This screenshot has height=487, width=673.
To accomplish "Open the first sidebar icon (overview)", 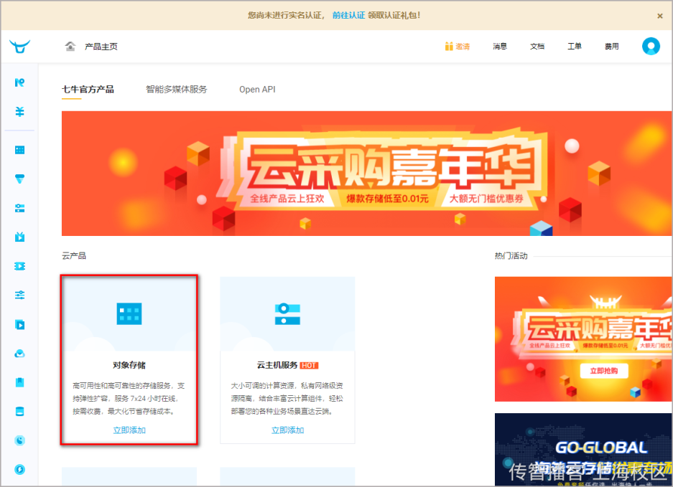I will pyautogui.click(x=19, y=82).
